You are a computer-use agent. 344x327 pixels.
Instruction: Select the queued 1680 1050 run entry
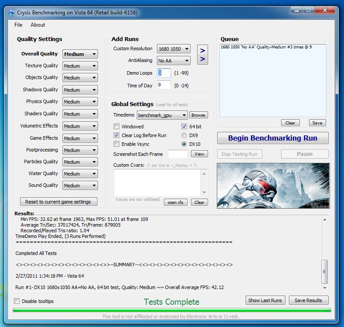(266, 47)
